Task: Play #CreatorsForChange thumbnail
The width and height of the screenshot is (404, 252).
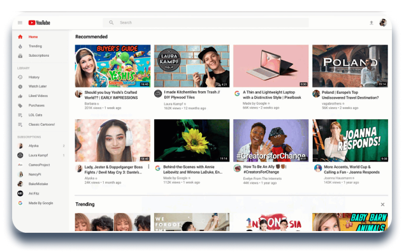Action: (271, 140)
